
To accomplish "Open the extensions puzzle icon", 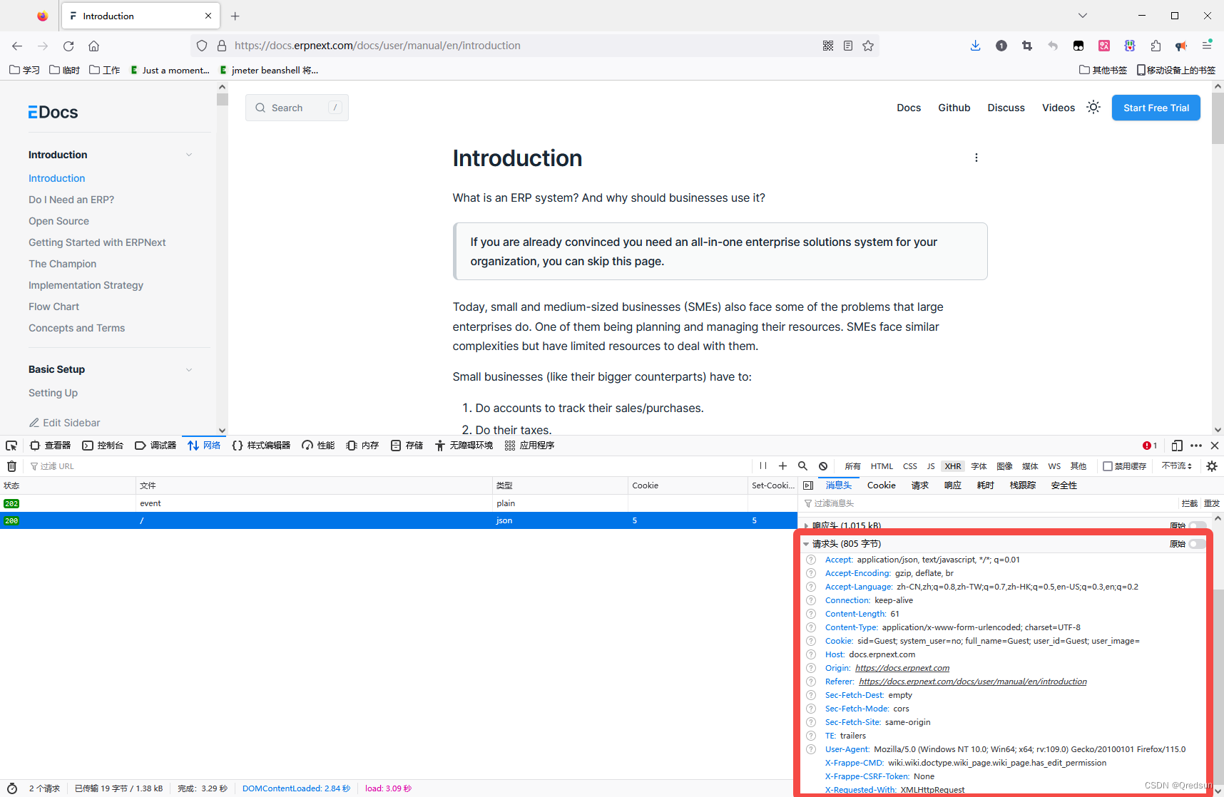I will pos(1156,46).
